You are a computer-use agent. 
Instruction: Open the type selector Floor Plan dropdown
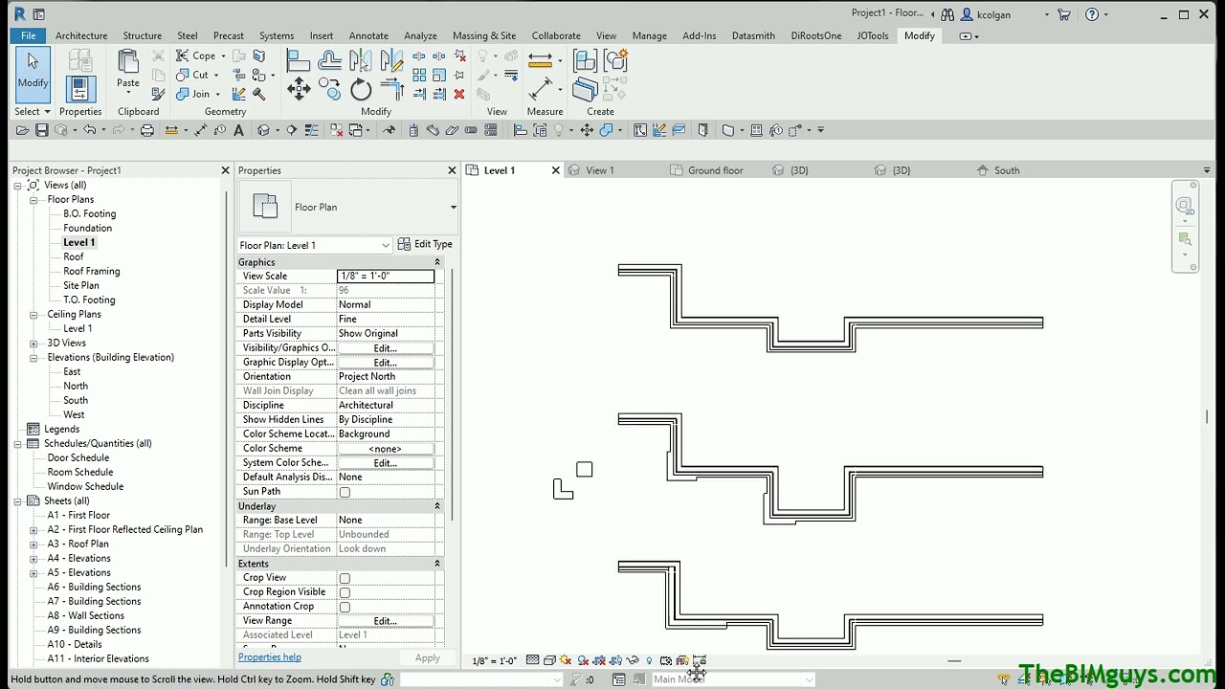pos(453,207)
